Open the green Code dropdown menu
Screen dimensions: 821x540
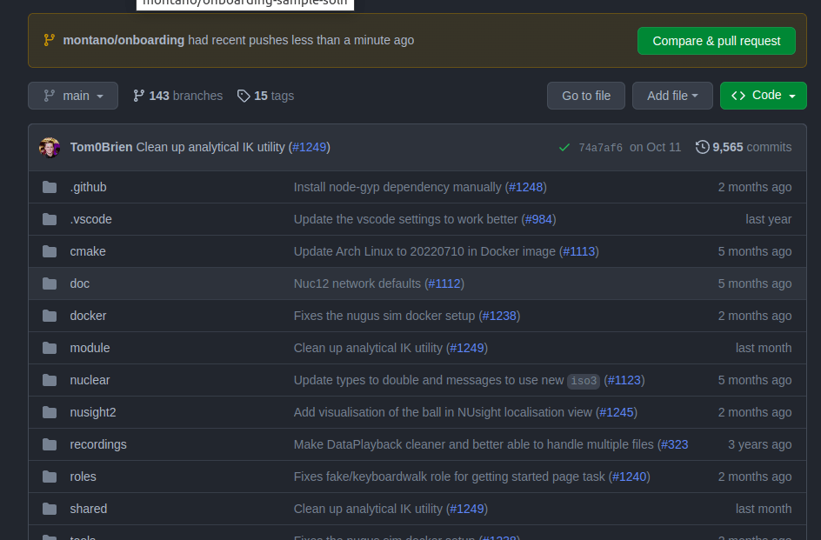(x=764, y=96)
